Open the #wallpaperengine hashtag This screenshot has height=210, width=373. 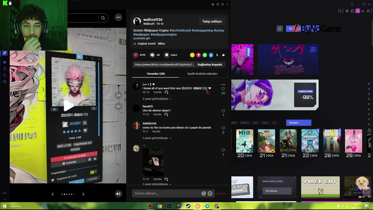pyautogui.click(x=164, y=34)
